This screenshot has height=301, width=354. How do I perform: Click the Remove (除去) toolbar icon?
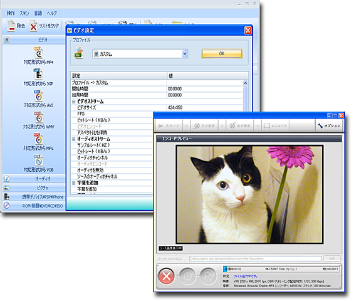click(11, 26)
